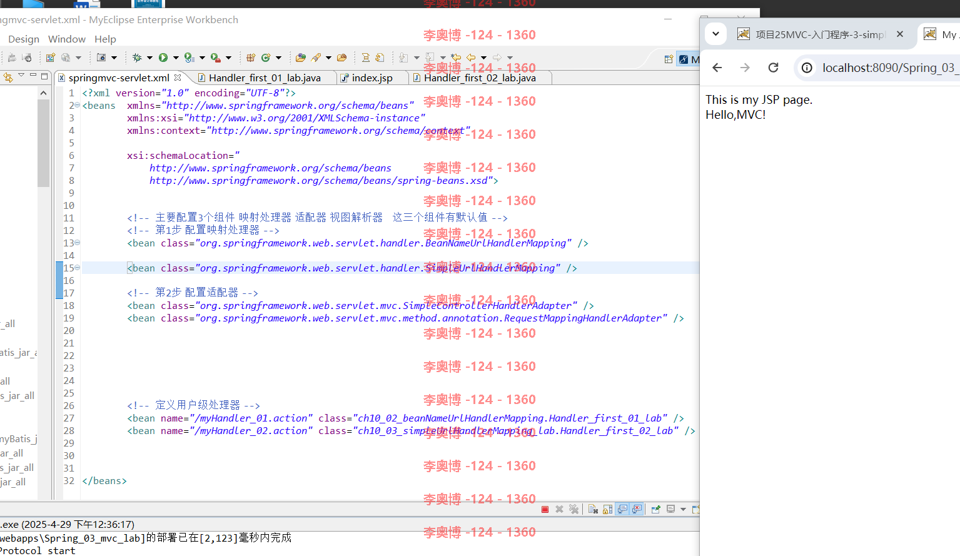Viewport: 960px width, 556px height.
Task: Select browser tab 项目25MVC-入门程序
Action: [x=820, y=34]
